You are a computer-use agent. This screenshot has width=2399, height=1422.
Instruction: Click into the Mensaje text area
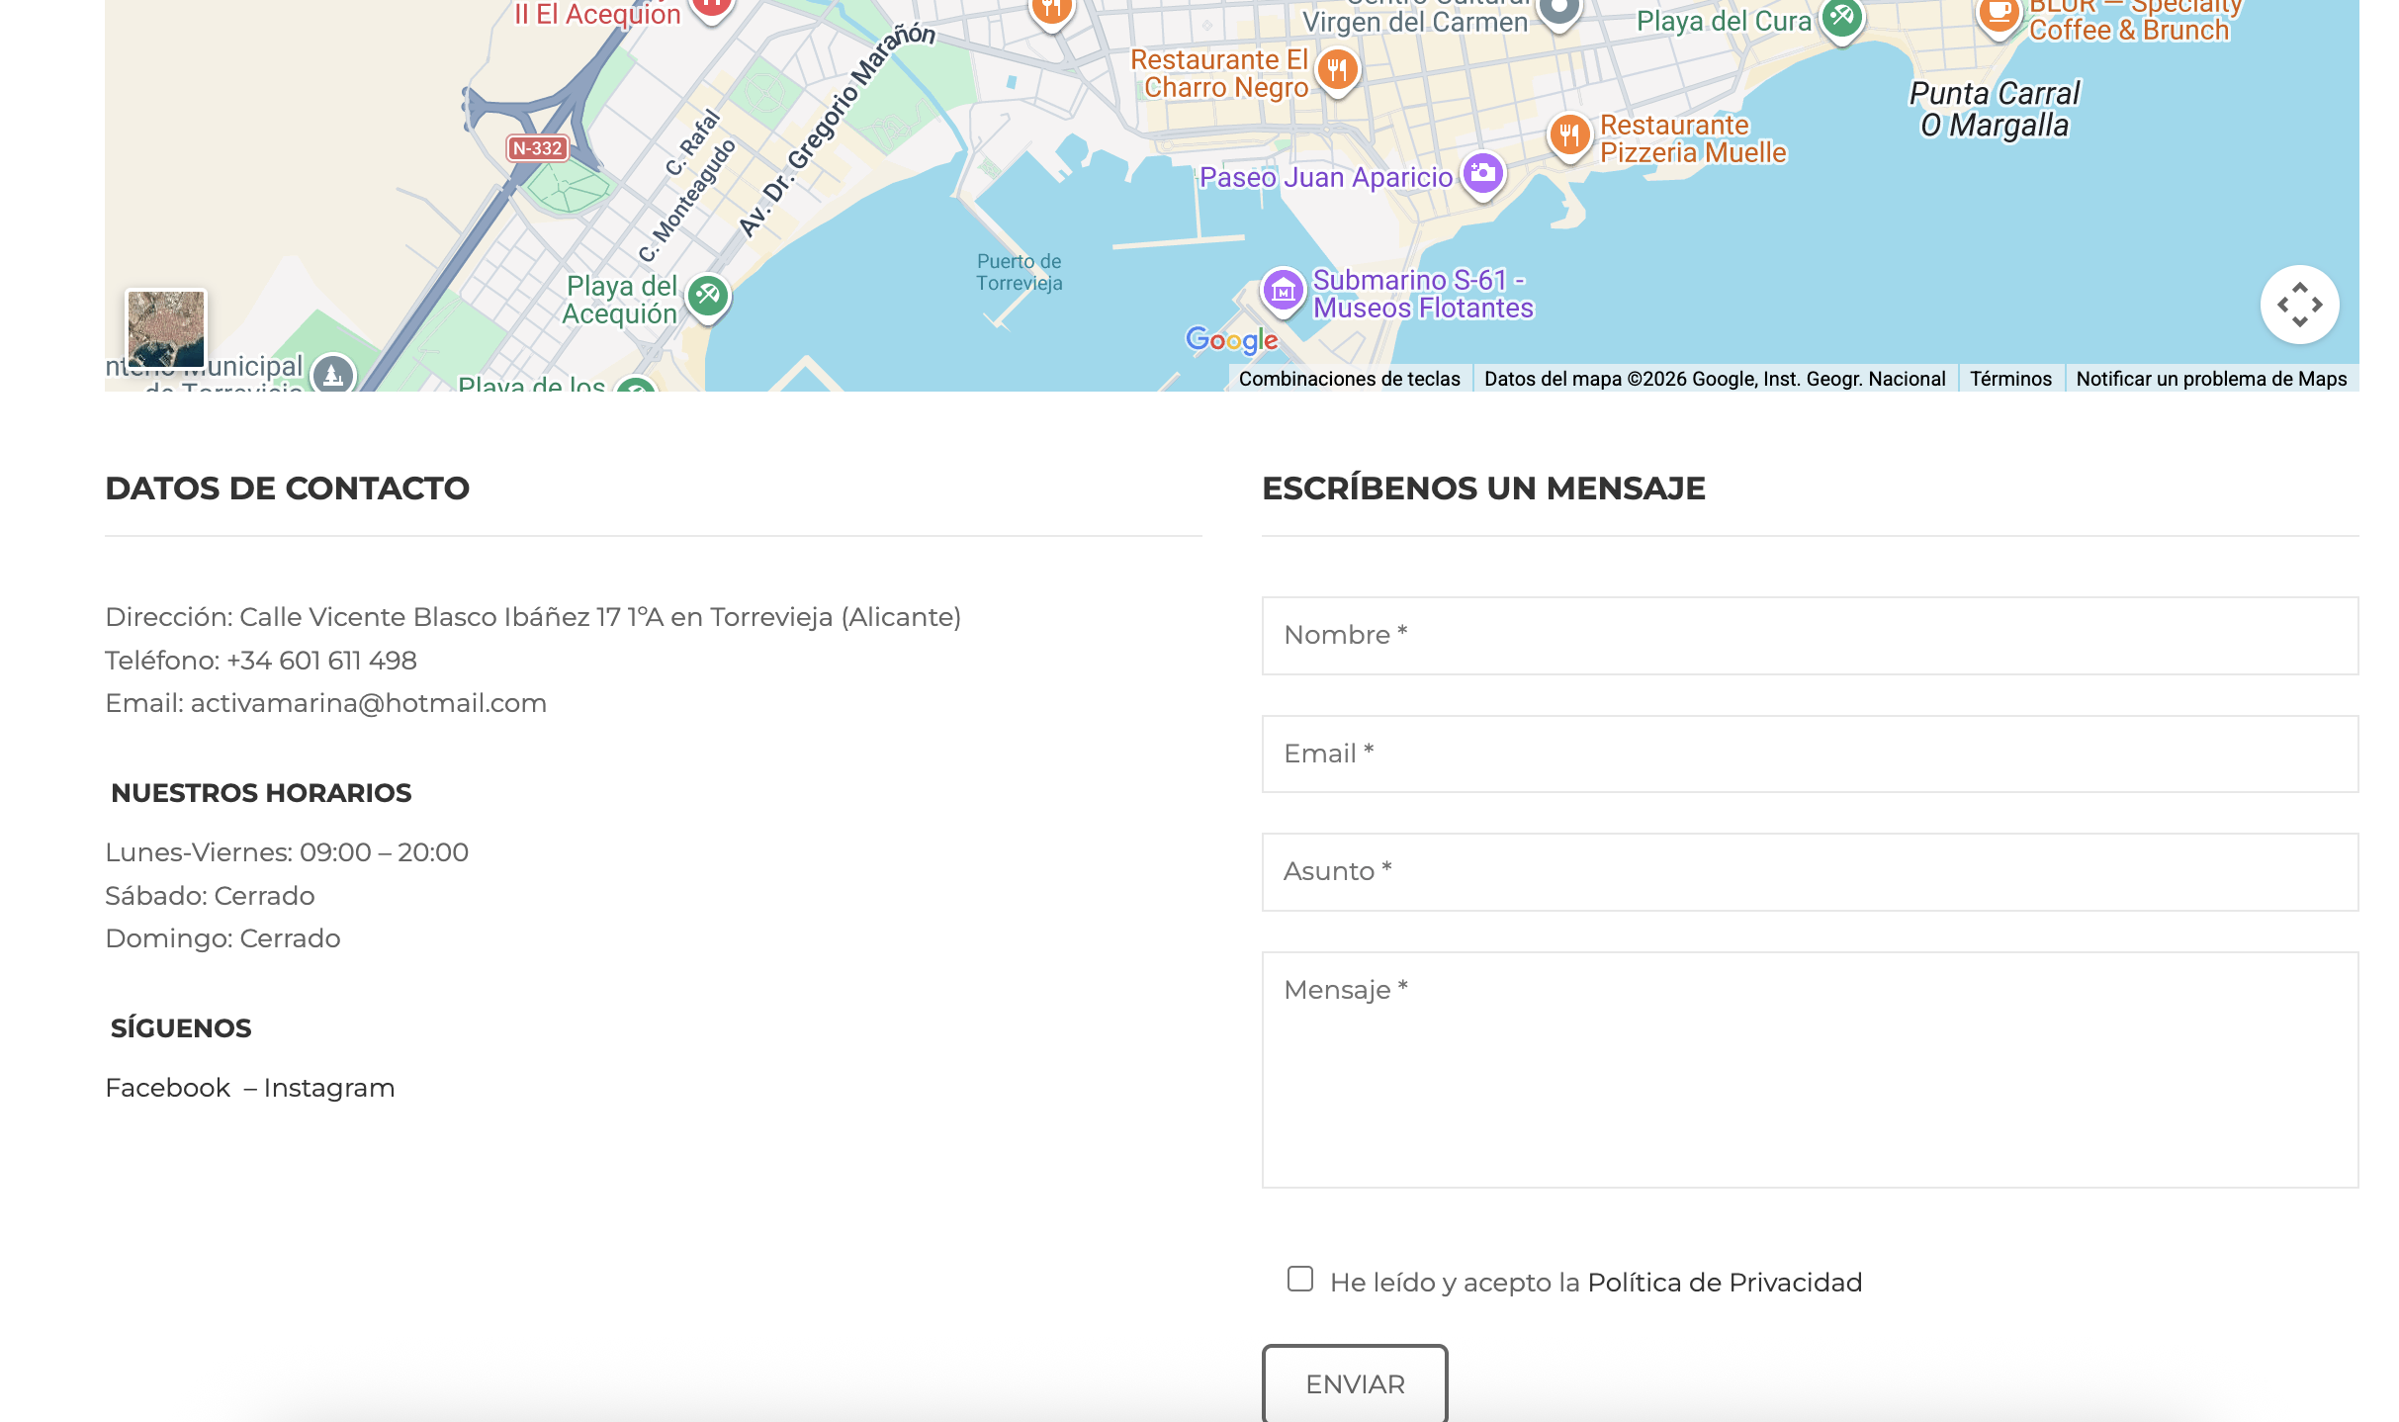(x=1810, y=1070)
